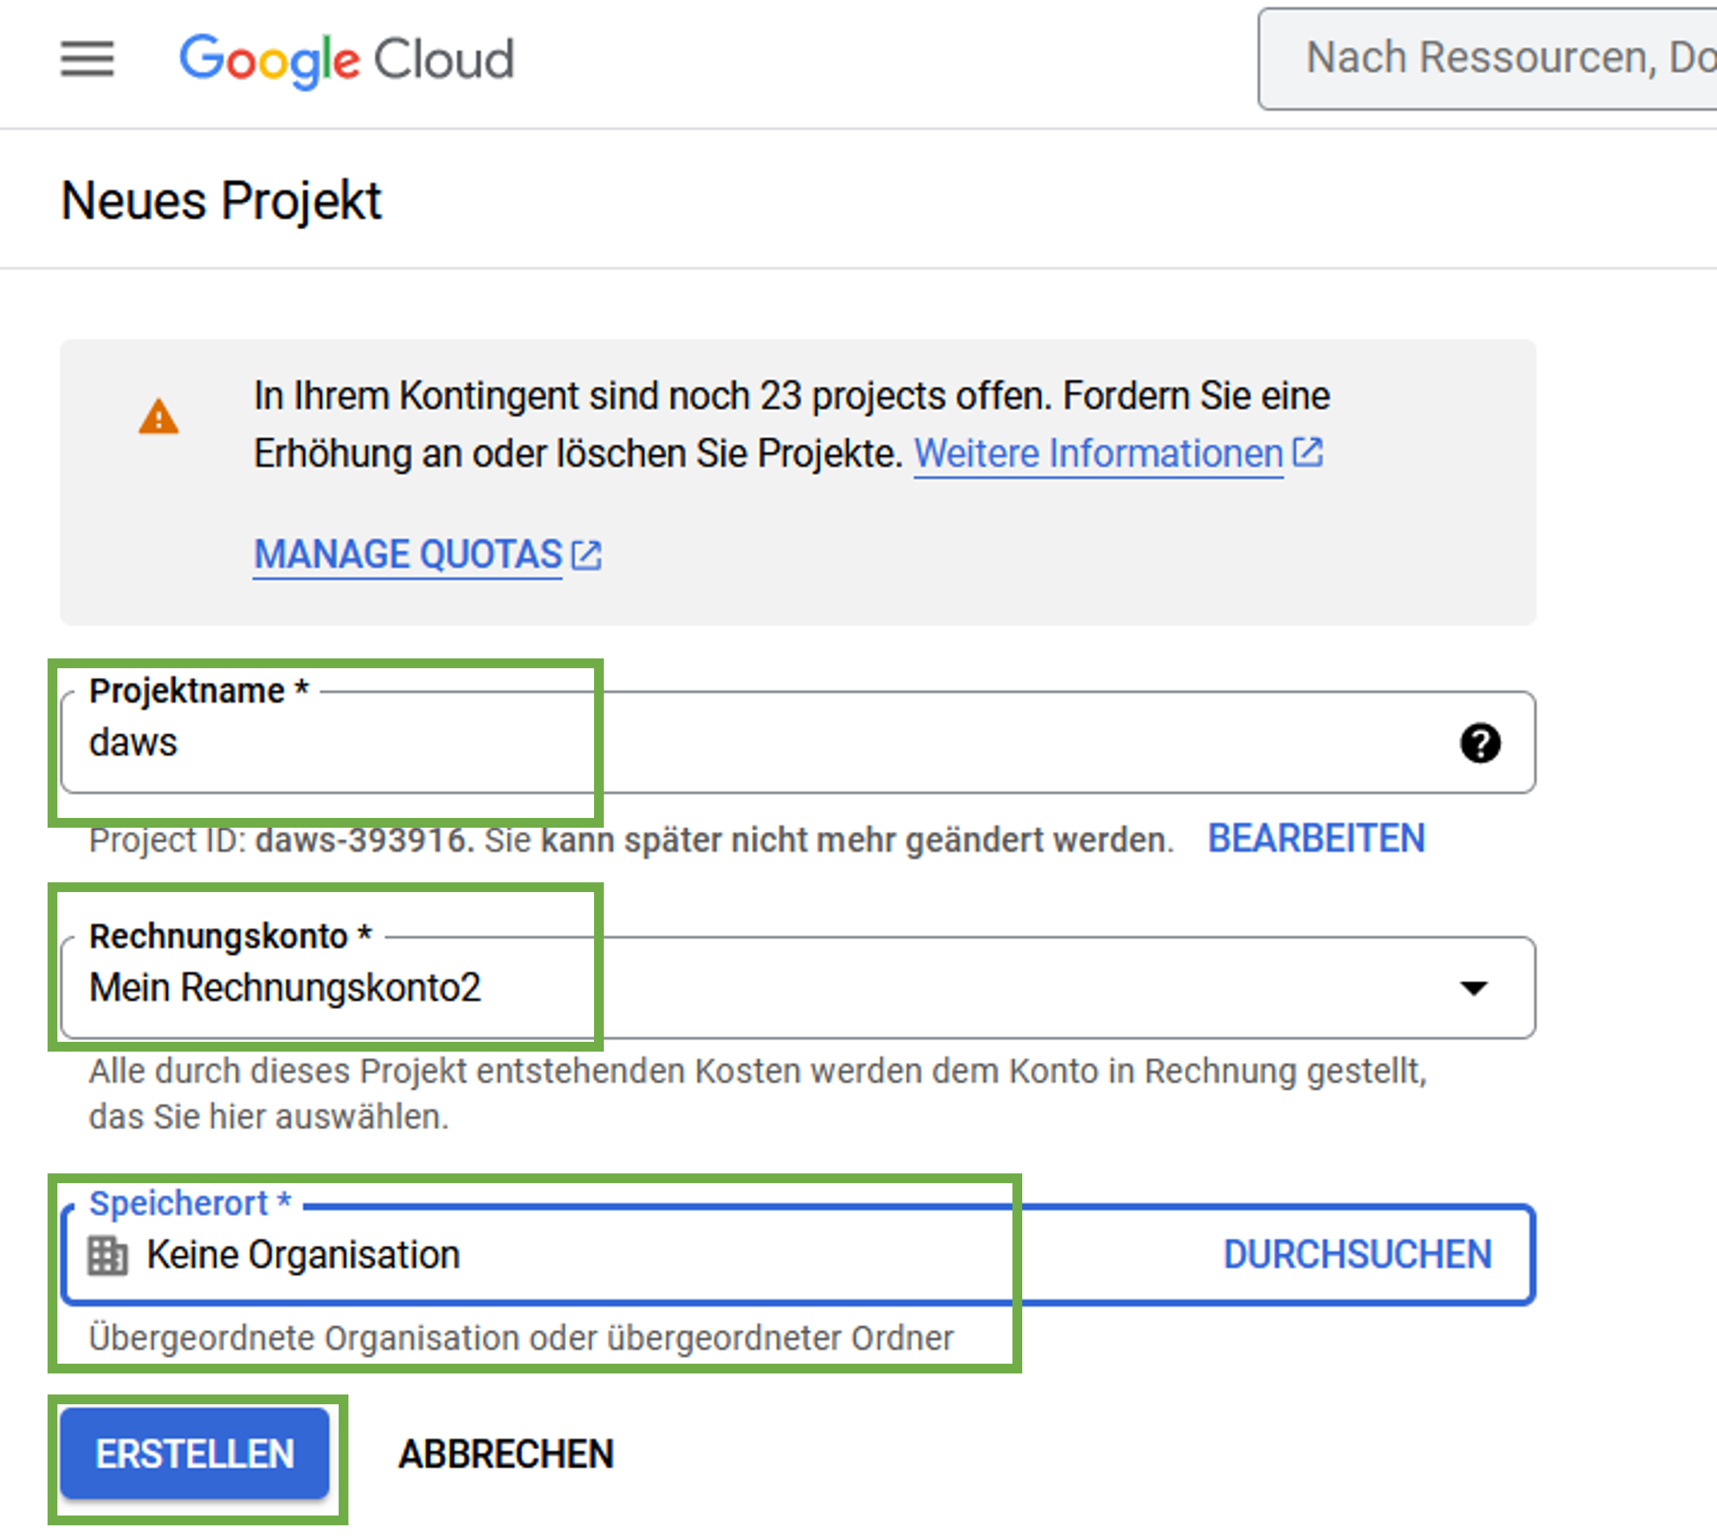Click DURCHSUCHEN to browse locations
Screen dimensions: 1717x1540
1357,1254
